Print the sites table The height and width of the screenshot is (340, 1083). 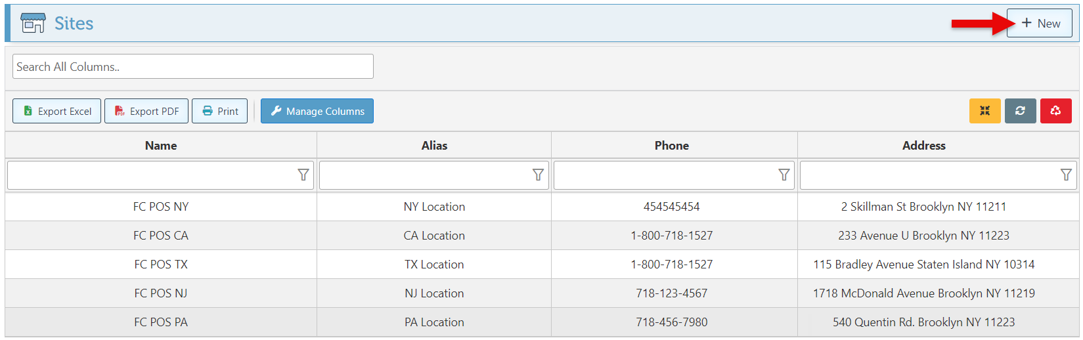(x=220, y=111)
